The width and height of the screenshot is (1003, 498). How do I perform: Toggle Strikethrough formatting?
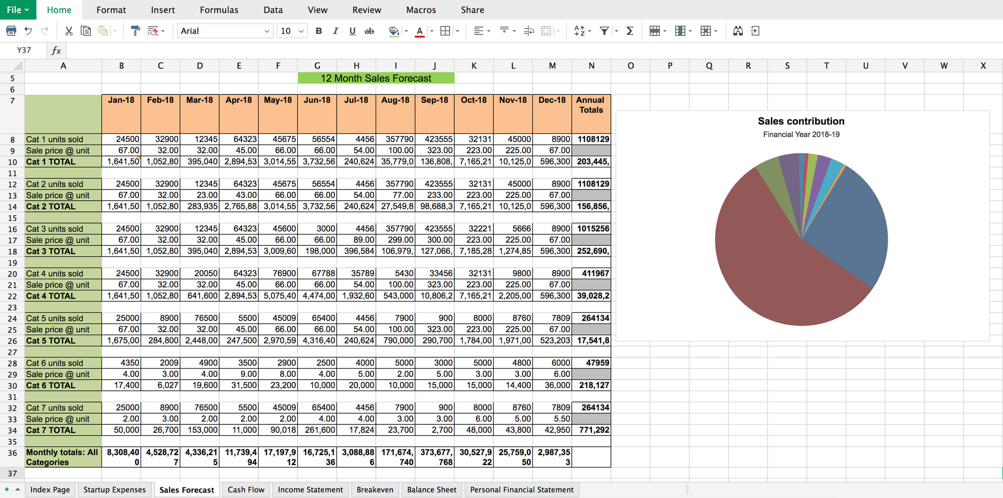click(369, 31)
